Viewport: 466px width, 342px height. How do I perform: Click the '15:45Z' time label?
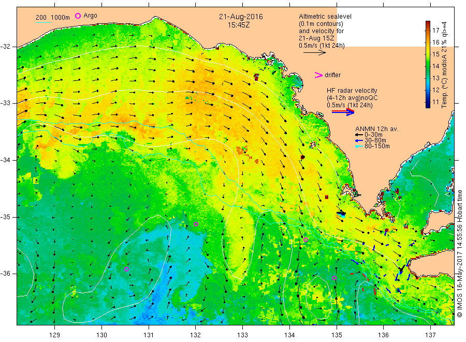click(239, 25)
